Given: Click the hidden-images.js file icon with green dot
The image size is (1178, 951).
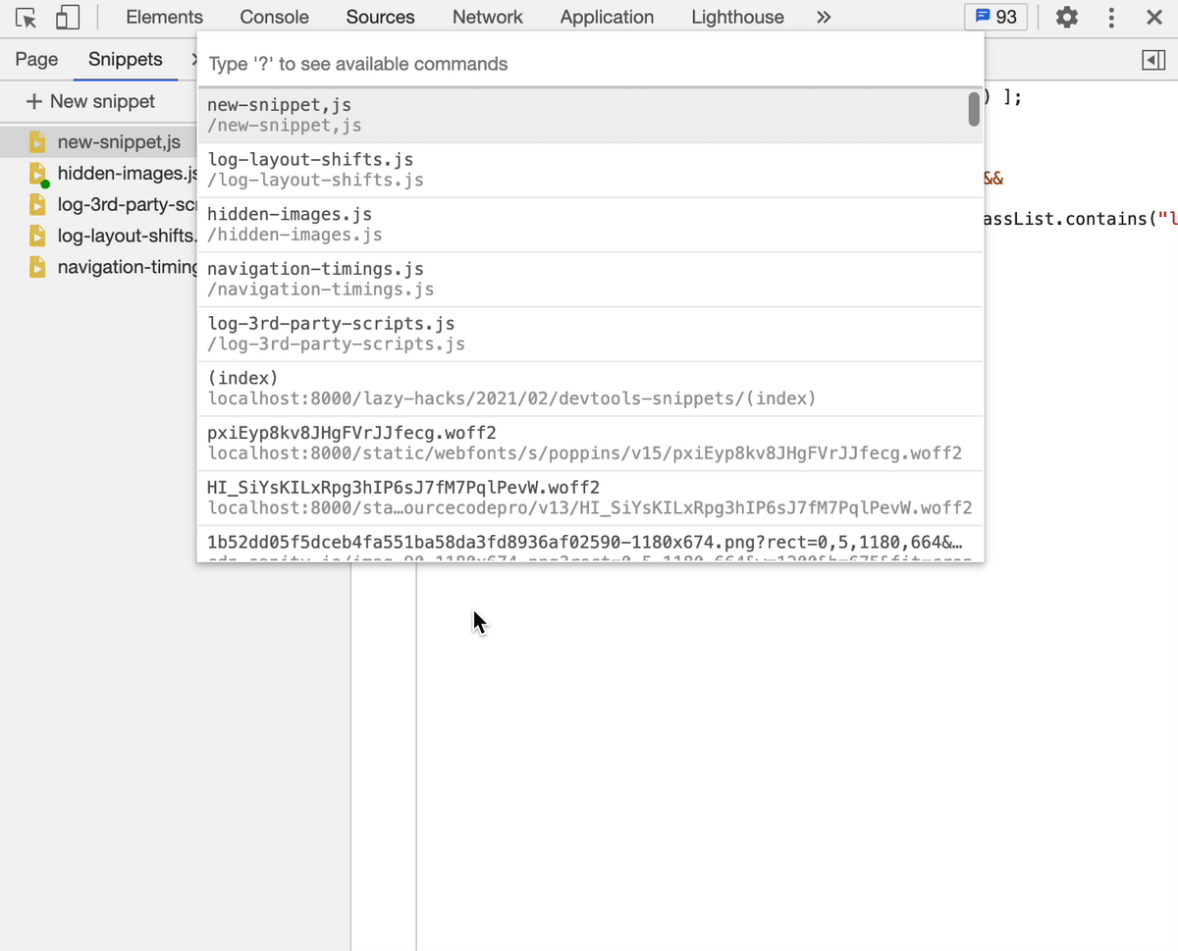Looking at the screenshot, I should click(38, 174).
